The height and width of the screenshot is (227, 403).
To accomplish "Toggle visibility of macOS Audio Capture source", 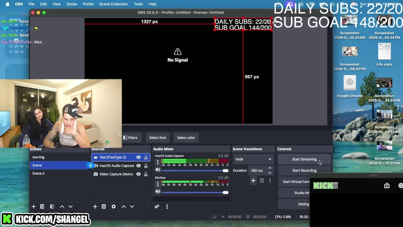I will coord(139,166).
